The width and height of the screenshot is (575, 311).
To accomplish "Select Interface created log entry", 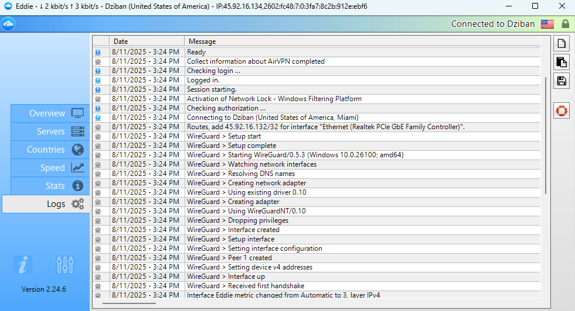I will click(317, 230).
